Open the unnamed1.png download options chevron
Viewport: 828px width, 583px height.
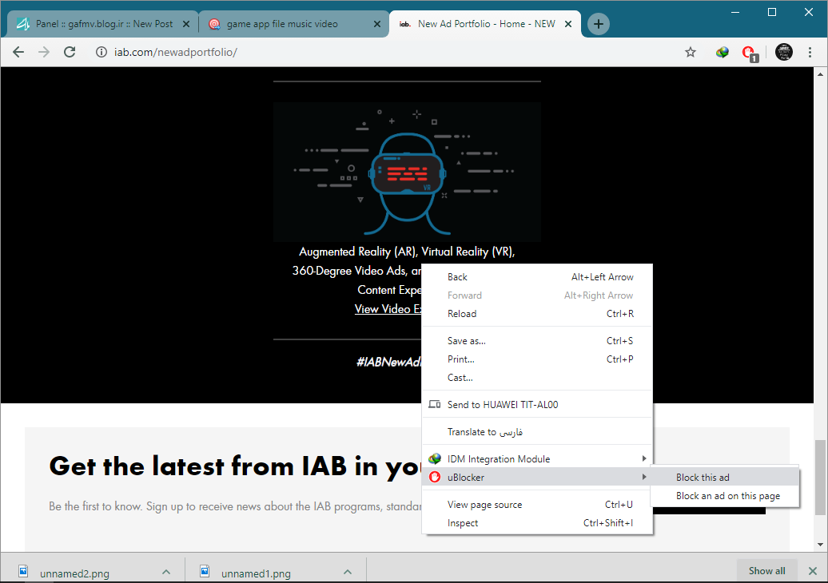tap(348, 572)
